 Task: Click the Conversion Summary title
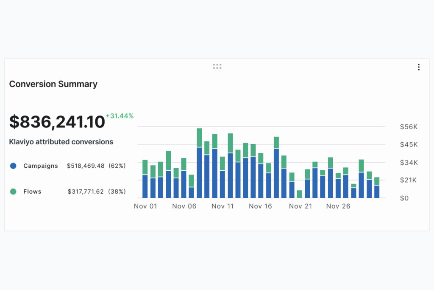53,84
